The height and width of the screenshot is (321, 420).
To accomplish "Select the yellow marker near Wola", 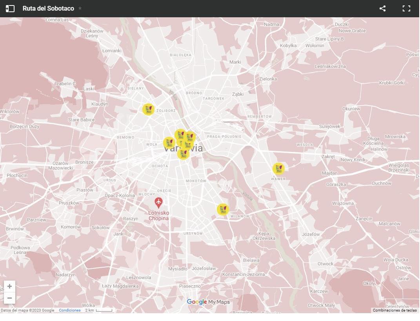I will click(x=169, y=143).
